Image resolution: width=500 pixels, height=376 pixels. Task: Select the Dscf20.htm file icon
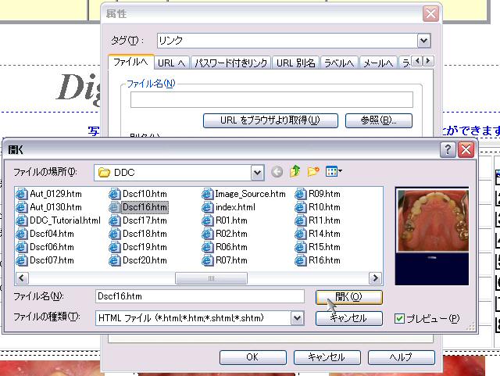(115, 260)
